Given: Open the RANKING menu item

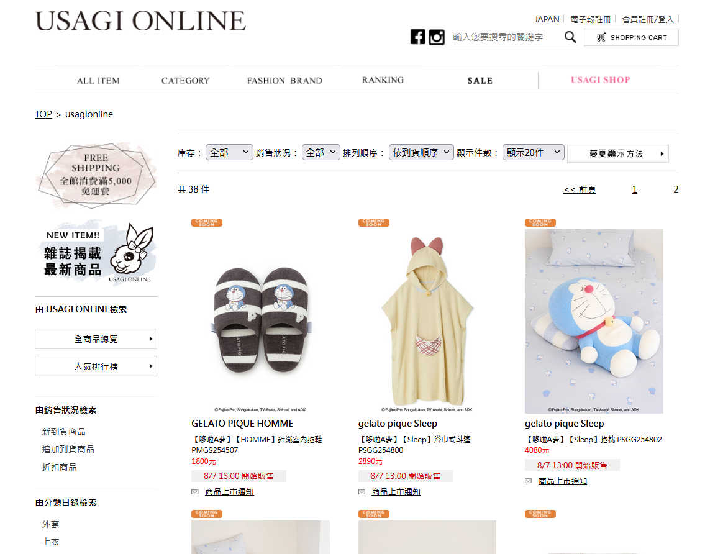Looking at the screenshot, I should (383, 80).
